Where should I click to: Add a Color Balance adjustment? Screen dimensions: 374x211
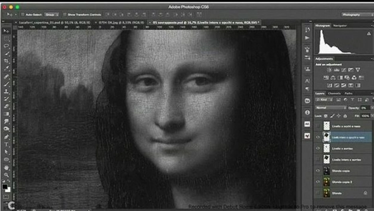(x=333, y=77)
